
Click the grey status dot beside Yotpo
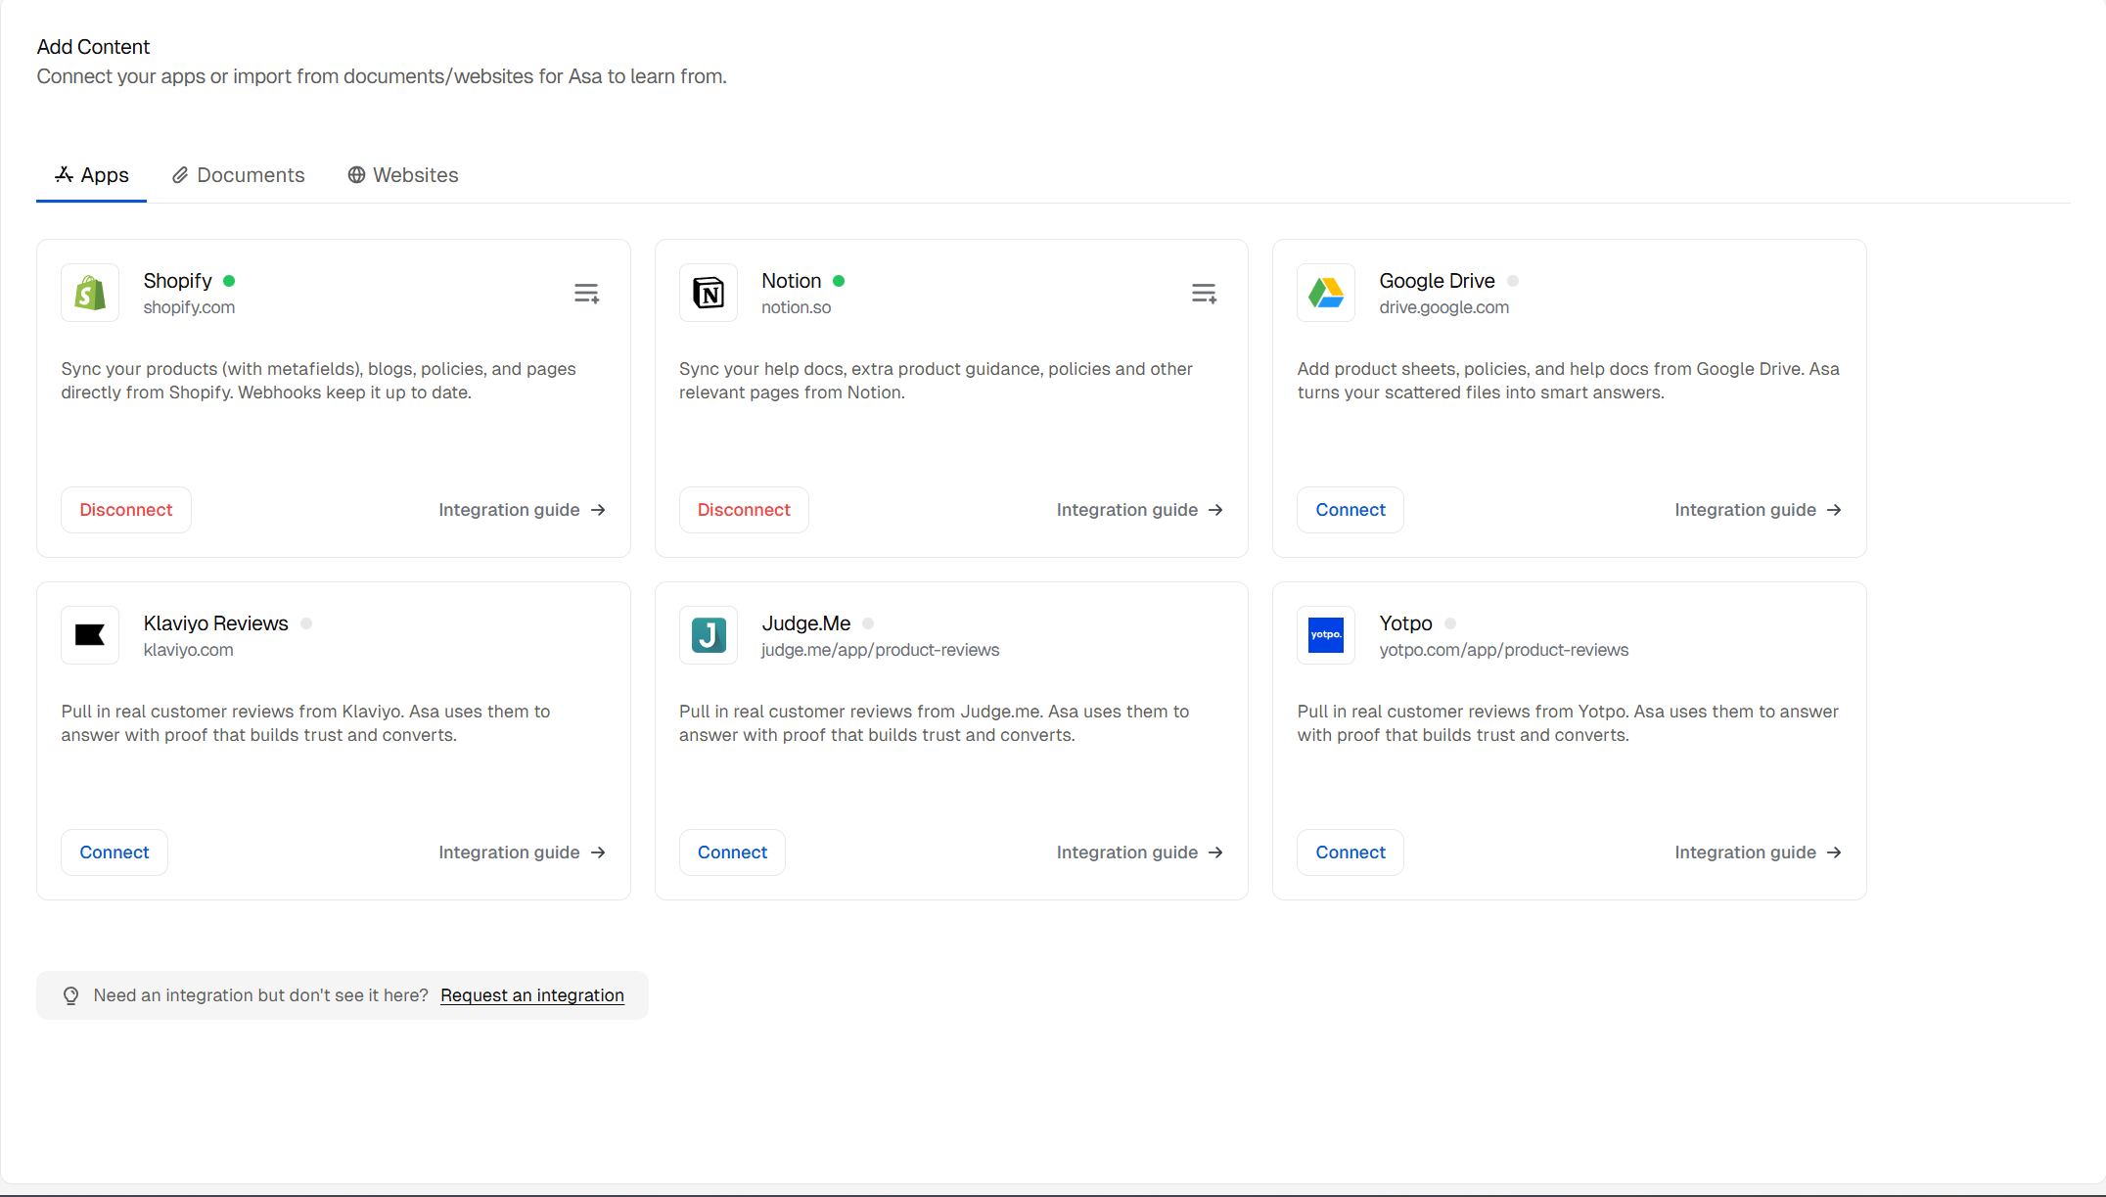click(1450, 623)
